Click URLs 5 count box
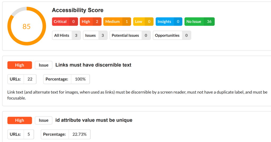Screen dimensions: 271x142 point(21,134)
